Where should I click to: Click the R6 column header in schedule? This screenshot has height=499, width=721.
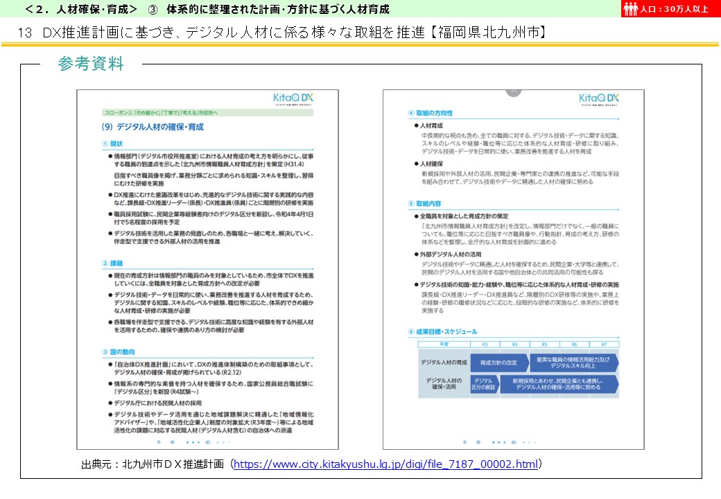click(x=574, y=344)
